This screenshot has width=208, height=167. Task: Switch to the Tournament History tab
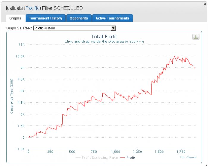pos(45,18)
